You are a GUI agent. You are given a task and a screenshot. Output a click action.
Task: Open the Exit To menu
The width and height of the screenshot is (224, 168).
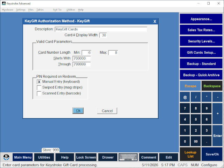coord(57,10)
